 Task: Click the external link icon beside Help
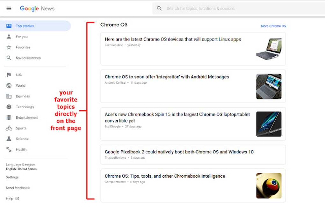pyautogui.click(x=17, y=199)
